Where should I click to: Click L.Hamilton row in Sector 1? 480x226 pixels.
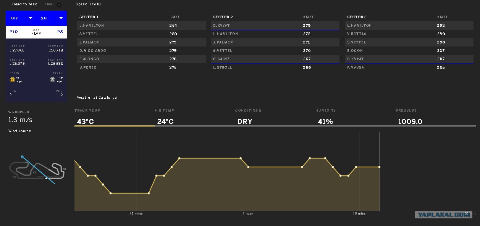coord(141,26)
